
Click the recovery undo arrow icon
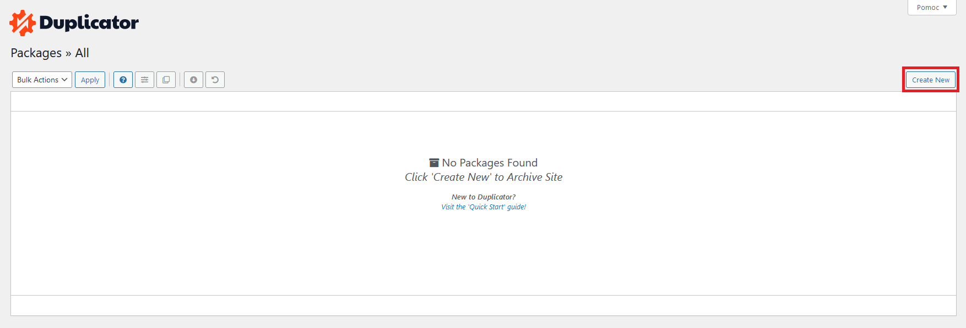[215, 80]
